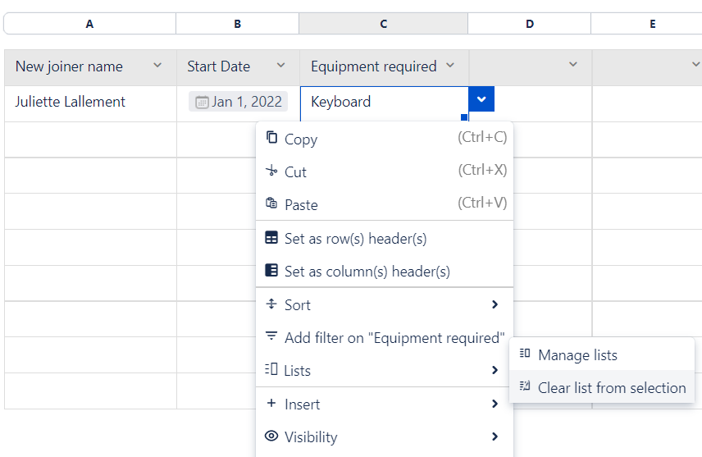Open the Keyboard cell blue dropdown arrow
The width and height of the screenshot is (702, 457).
pyautogui.click(x=481, y=99)
